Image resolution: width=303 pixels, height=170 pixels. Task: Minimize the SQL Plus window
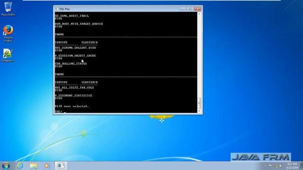click(183, 9)
